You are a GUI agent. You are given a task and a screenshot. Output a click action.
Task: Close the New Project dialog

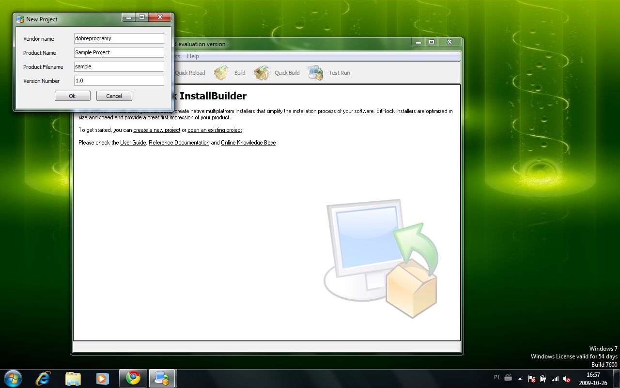tap(159, 17)
